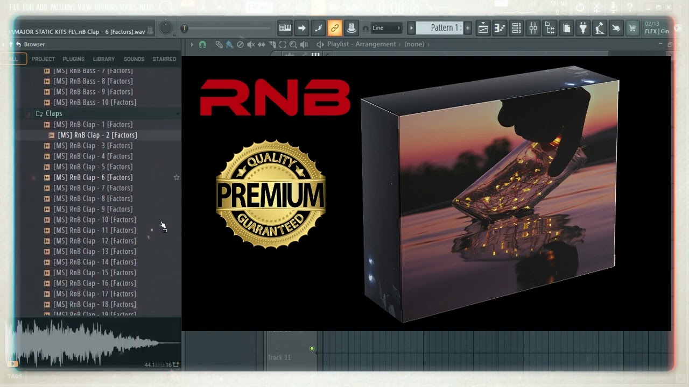Switch to the PLUGINS browser tab

[74, 59]
